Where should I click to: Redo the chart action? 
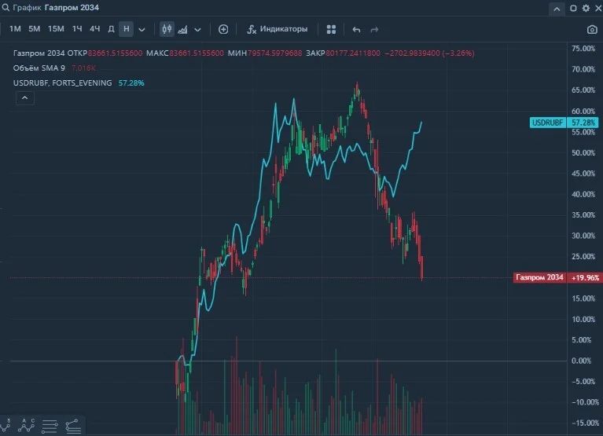(x=374, y=30)
